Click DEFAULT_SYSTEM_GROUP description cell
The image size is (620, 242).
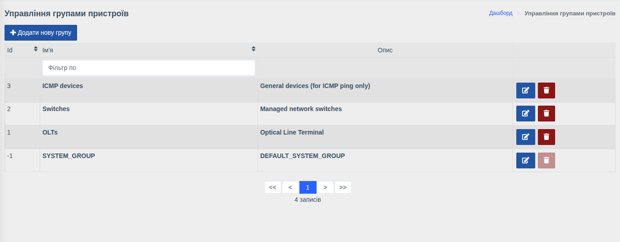pyautogui.click(x=385, y=160)
